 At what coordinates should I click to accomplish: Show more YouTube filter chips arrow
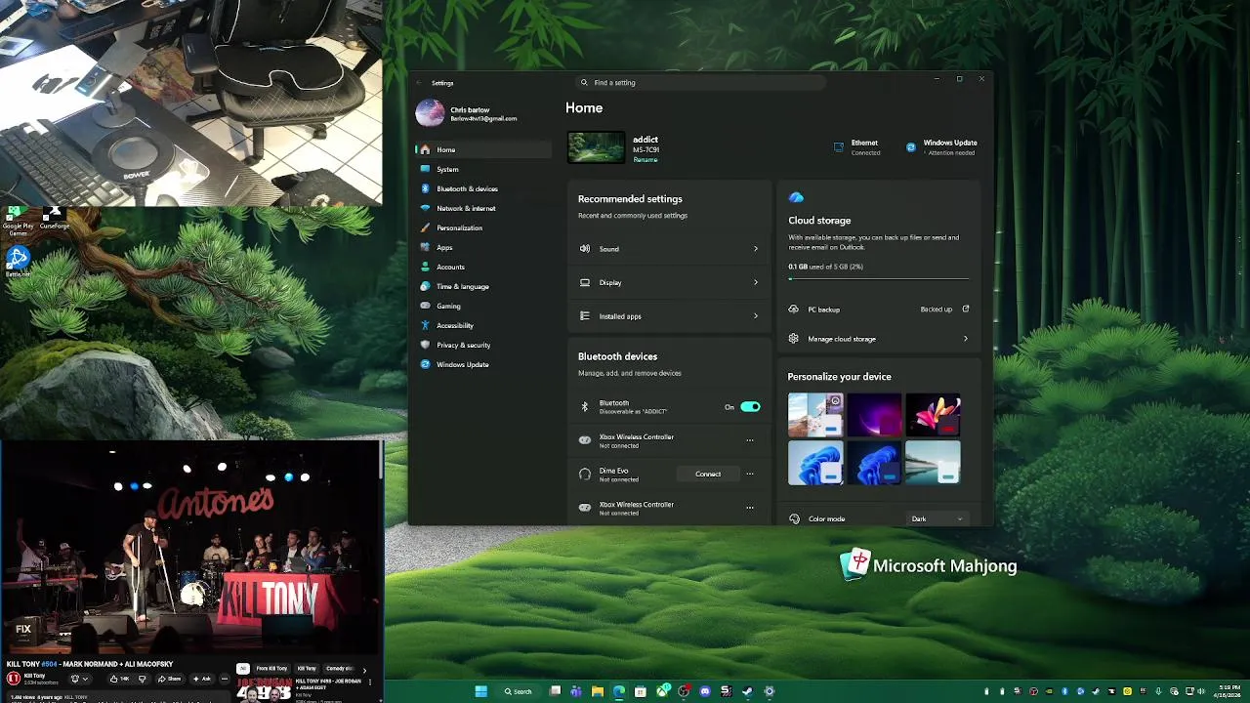364,670
